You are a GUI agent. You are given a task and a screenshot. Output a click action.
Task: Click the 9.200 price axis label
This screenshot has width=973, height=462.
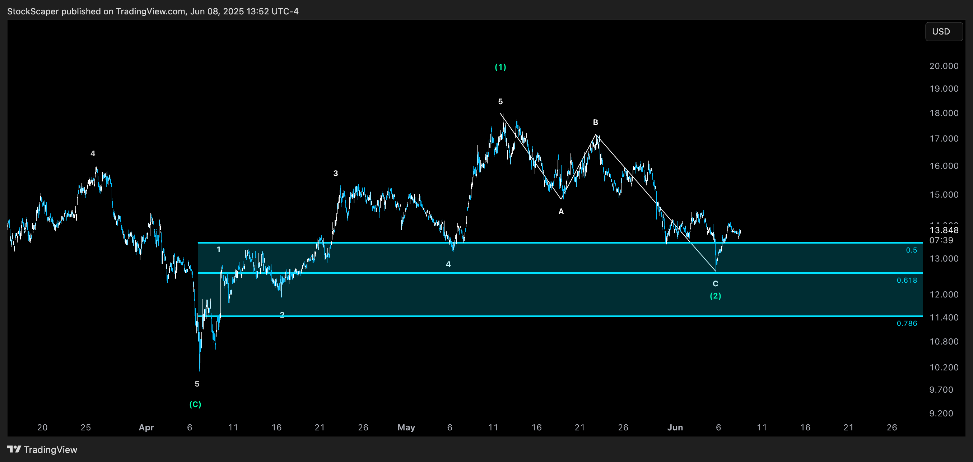click(941, 414)
